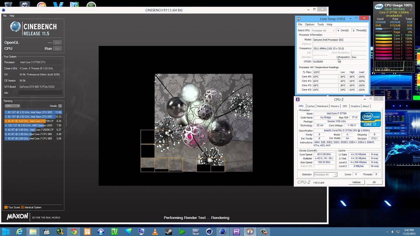
Task: Open Cinebench File menu
Action: pyautogui.click(x=5, y=16)
